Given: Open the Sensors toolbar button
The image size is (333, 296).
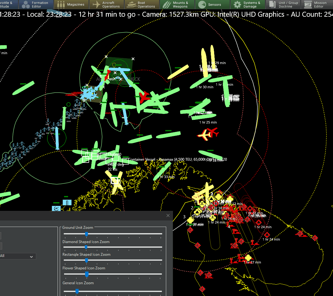Looking at the screenshot, I should 212,4.
